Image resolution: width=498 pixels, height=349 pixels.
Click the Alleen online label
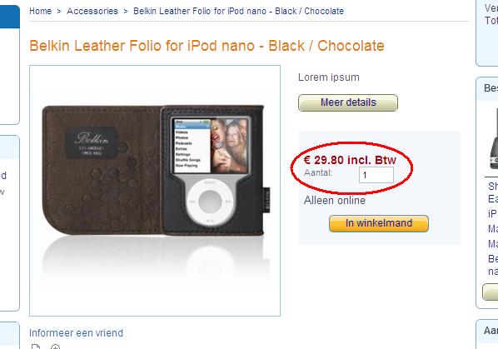point(335,201)
